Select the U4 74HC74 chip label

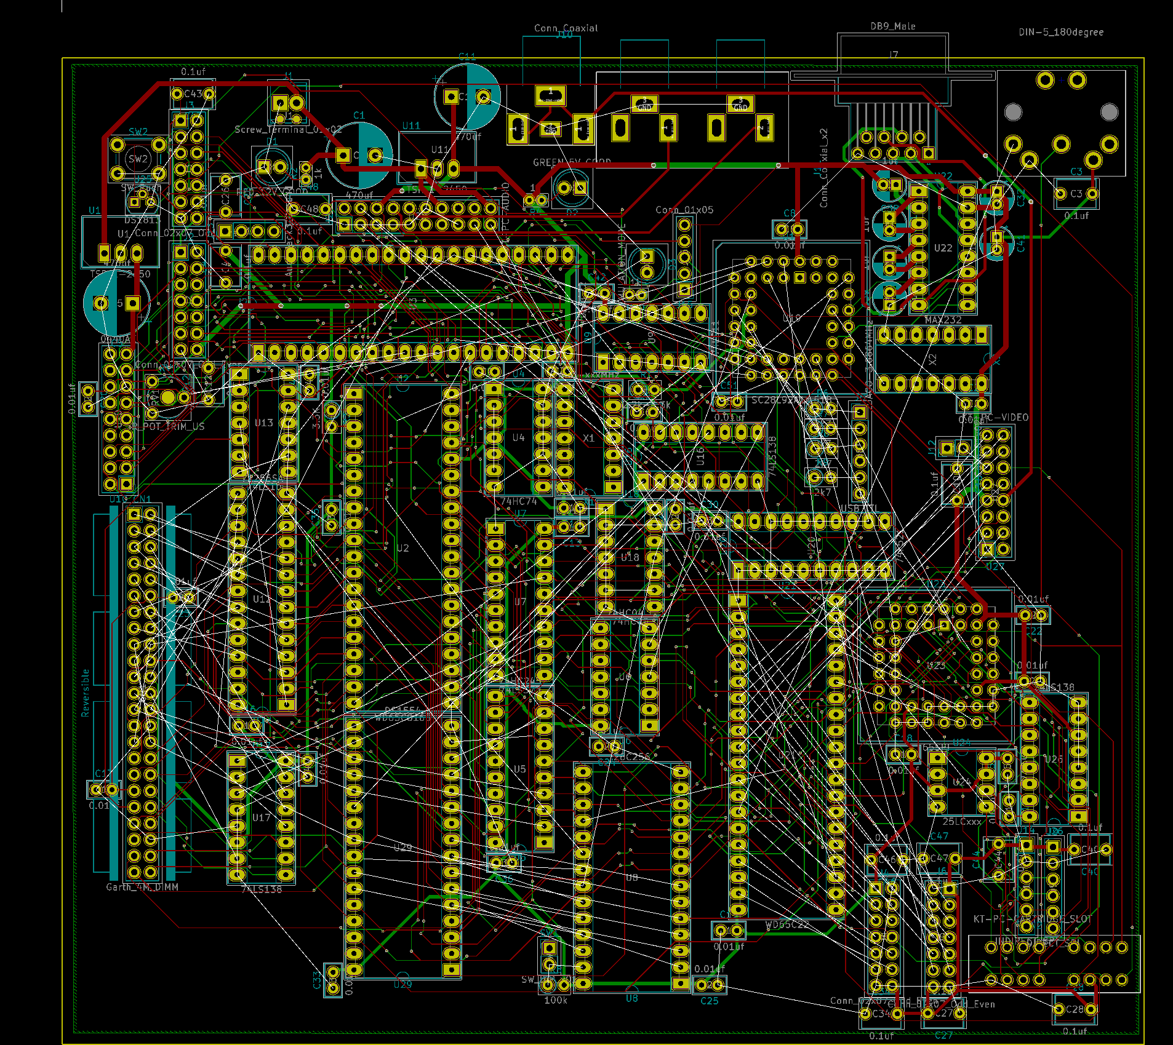[x=518, y=437]
